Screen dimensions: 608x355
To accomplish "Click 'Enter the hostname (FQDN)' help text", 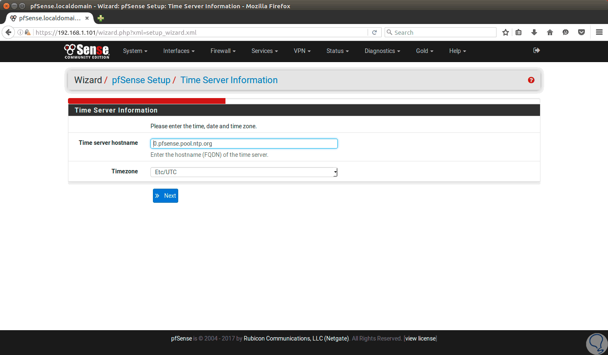I will [x=209, y=155].
